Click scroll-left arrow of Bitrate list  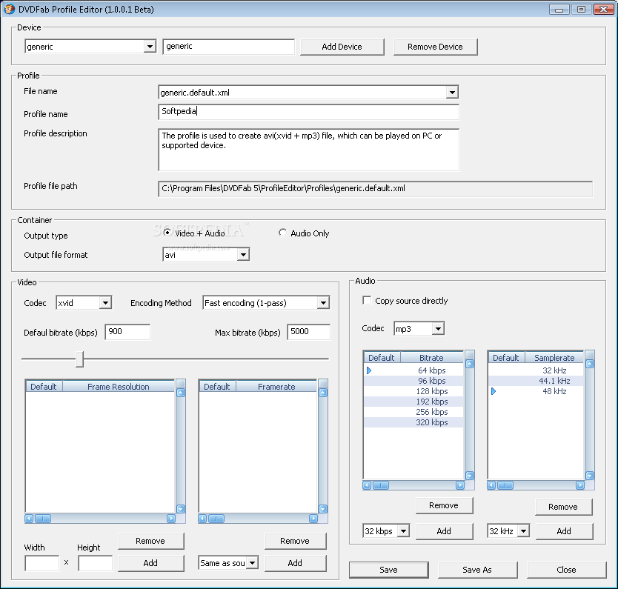tap(367, 485)
